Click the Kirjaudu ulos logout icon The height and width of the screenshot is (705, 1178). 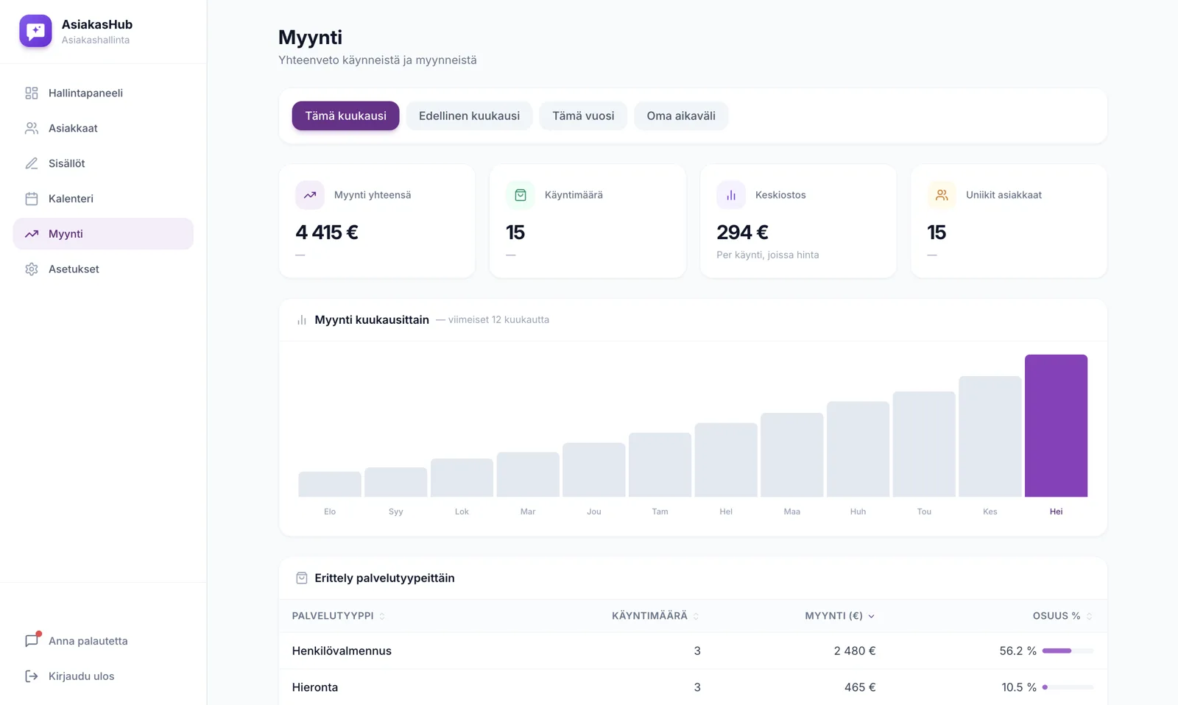click(x=32, y=676)
